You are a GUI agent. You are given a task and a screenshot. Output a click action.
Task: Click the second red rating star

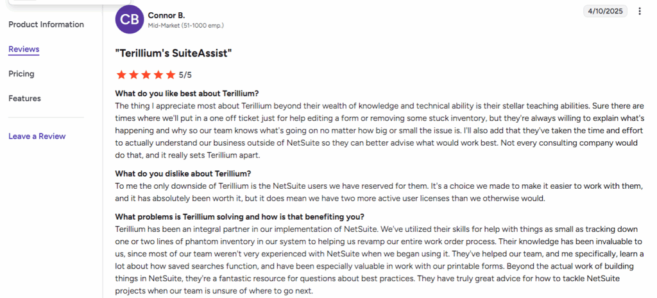click(x=133, y=74)
